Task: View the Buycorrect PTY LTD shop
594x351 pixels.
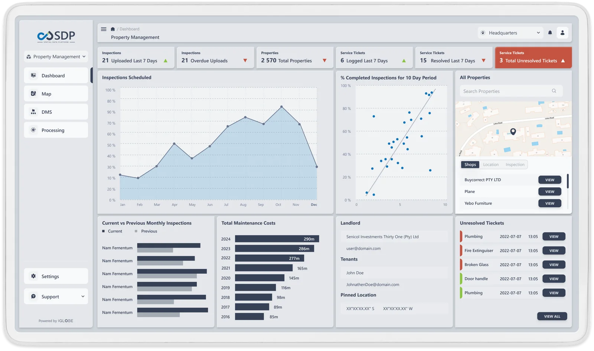Action: click(x=549, y=180)
